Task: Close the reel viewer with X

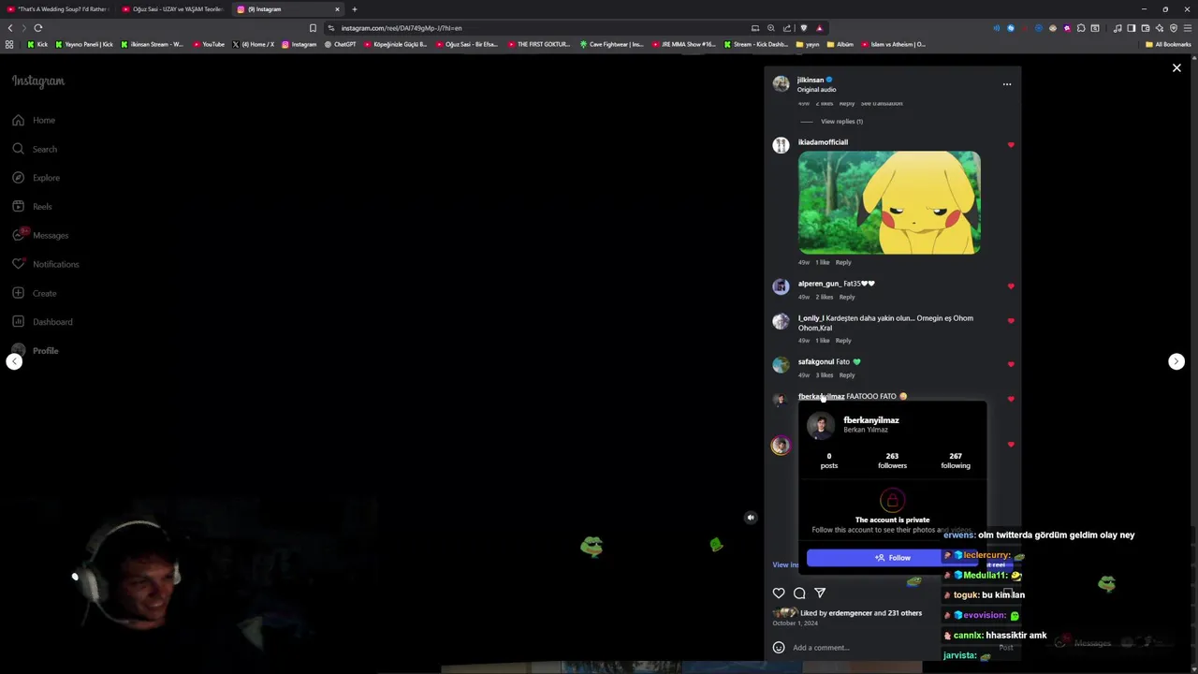Action: pos(1176,67)
